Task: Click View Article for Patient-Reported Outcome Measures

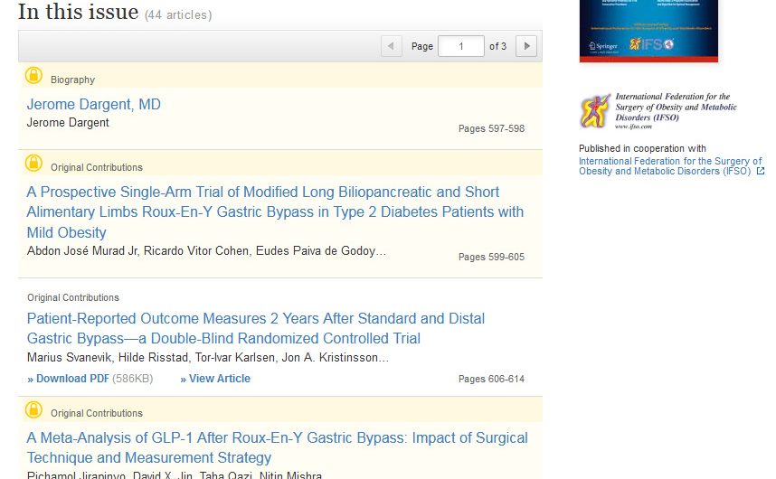Action: tap(215, 379)
